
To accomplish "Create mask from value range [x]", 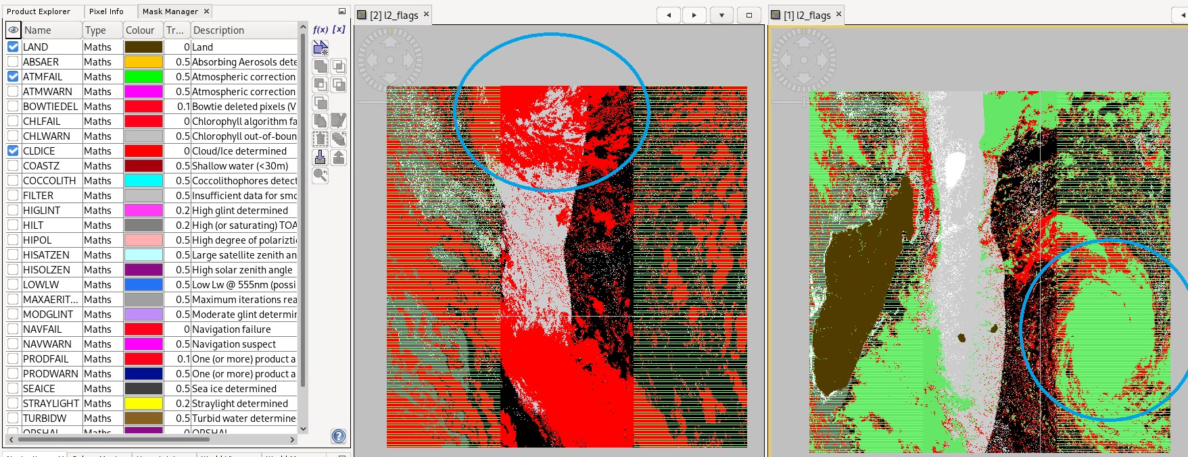I will click(339, 30).
